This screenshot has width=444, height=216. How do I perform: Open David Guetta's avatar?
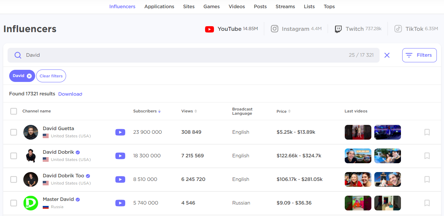pos(31,132)
